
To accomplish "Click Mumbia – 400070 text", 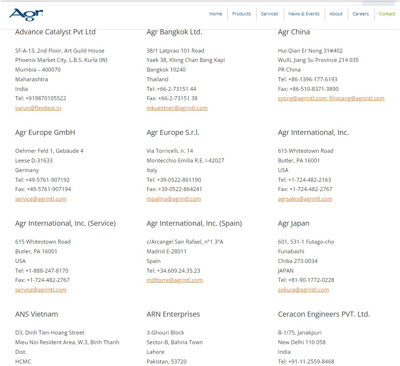I will (38, 70).
